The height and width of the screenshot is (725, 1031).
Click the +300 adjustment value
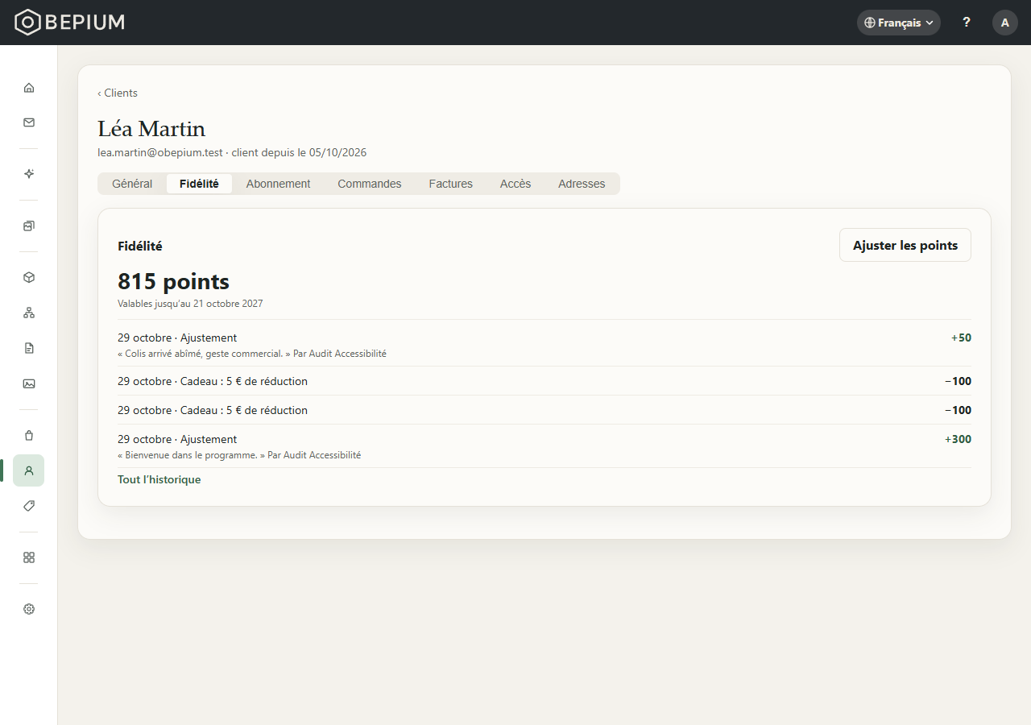click(x=958, y=439)
